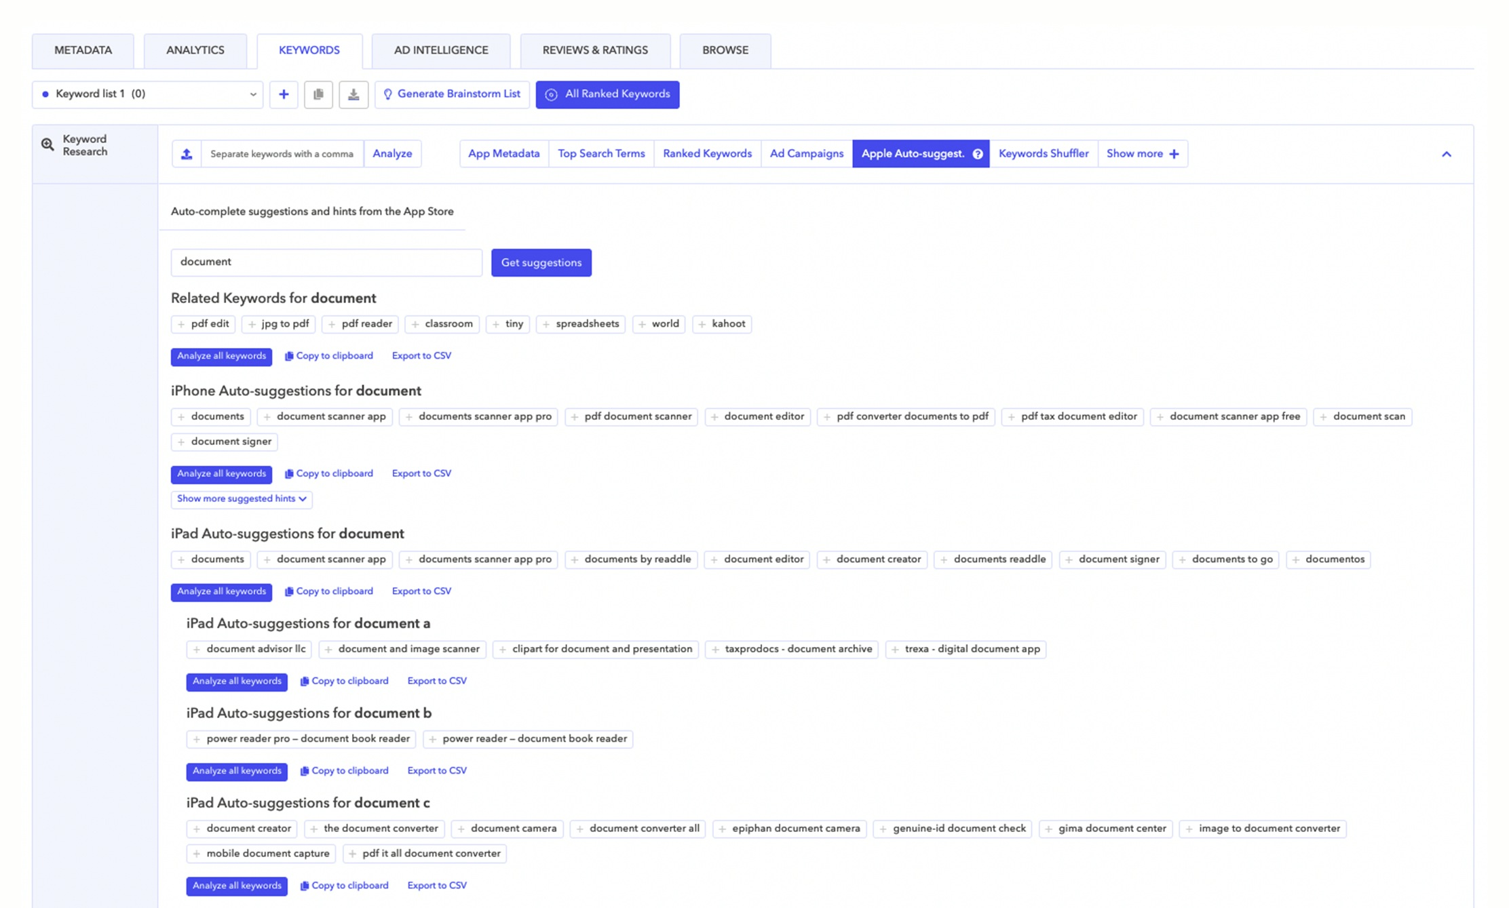
Task: Expand Show more suggested hints
Action: [242, 499]
